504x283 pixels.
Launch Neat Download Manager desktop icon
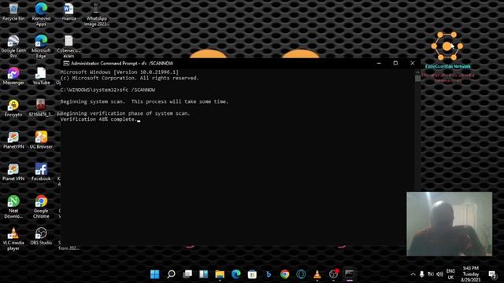coord(13,207)
